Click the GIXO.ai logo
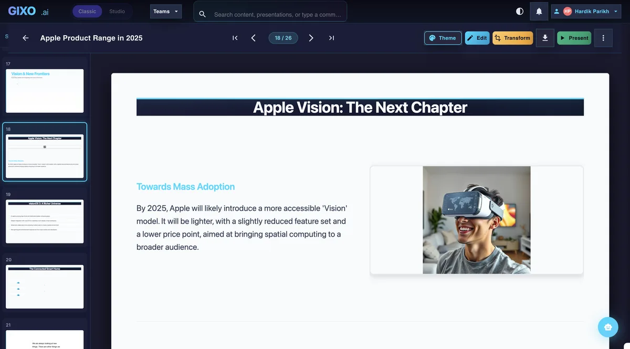 click(x=28, y=11)
